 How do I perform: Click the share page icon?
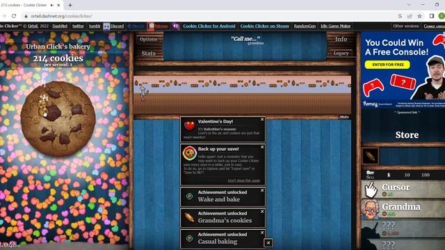pyautogui.click(x=410, y=16)
